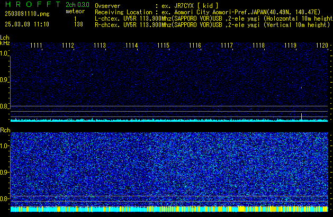This screenshot has height=217, width=333.
Task: Click the 1118 time marker
Action: click(x=258, y=46)
